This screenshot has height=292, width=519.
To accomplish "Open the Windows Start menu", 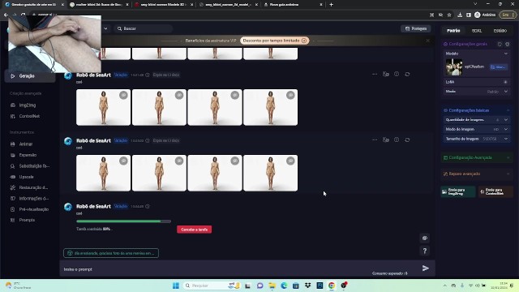I will pos(176,286).
